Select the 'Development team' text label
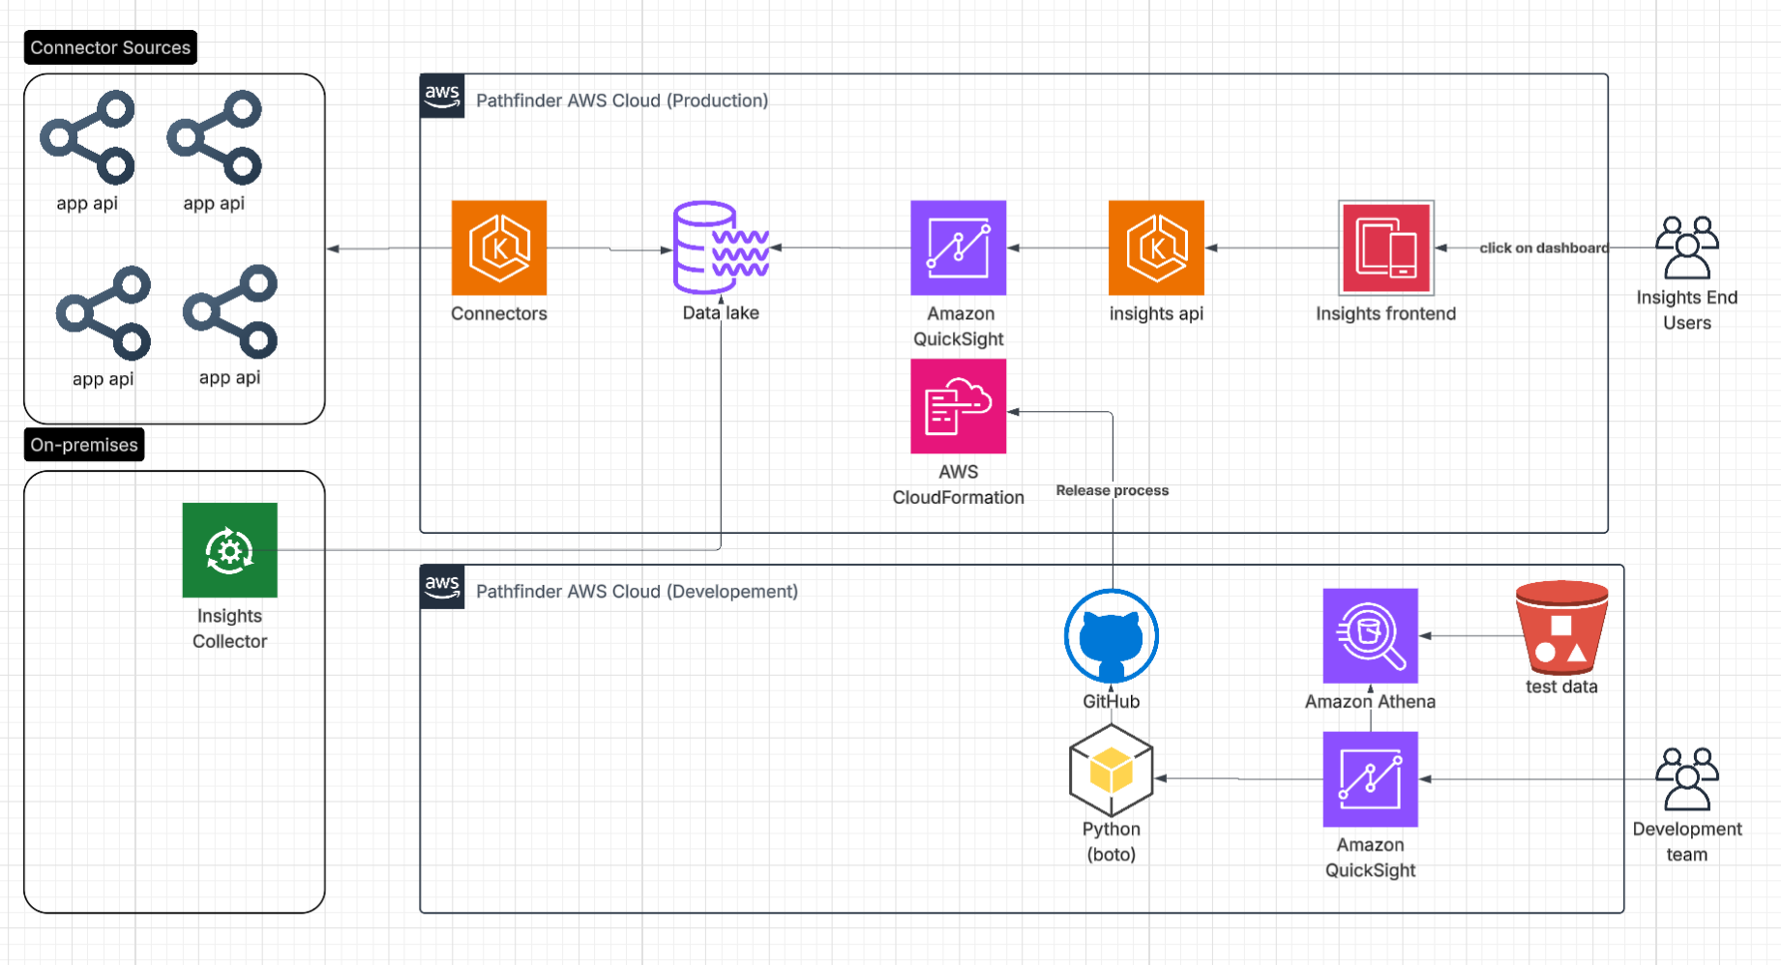Image resolution: width=1781 pixels, height=965 pixels. point(1687,841)
